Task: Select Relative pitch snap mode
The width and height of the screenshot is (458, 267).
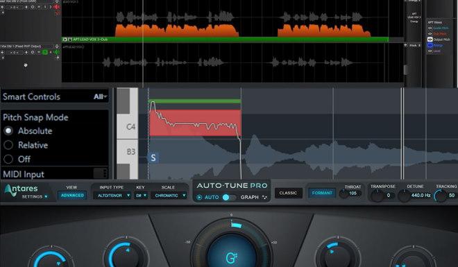Action: tap(8, 145)
